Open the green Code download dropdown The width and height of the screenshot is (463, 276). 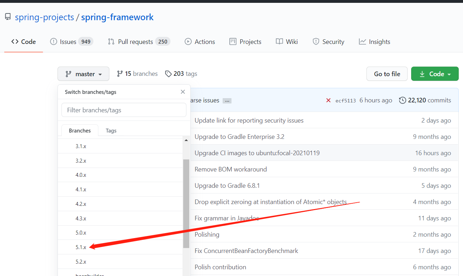coord(435,74)
